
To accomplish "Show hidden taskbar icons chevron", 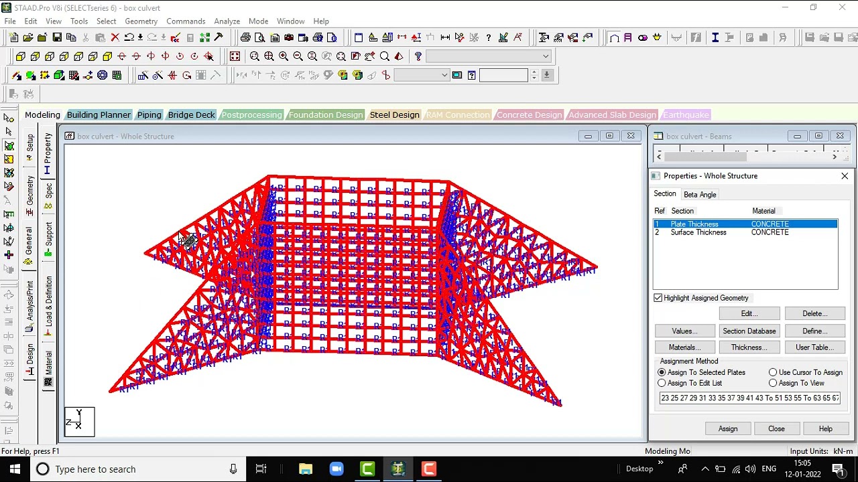I will [x=704, y=469].
